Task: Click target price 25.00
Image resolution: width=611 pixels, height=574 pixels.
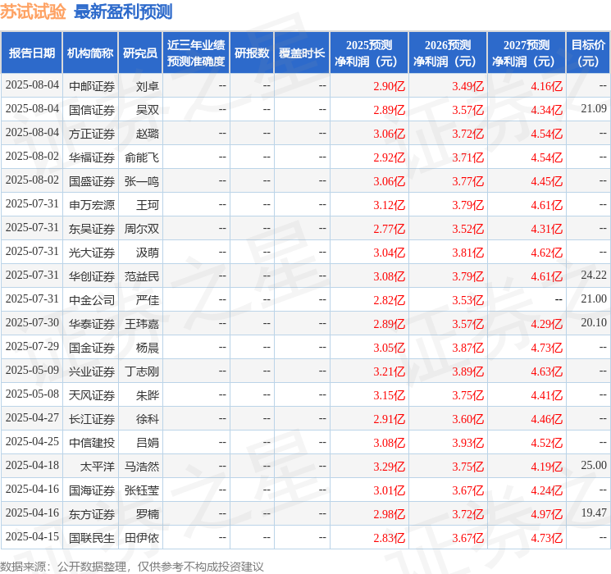Action: (x=594, y=465)
